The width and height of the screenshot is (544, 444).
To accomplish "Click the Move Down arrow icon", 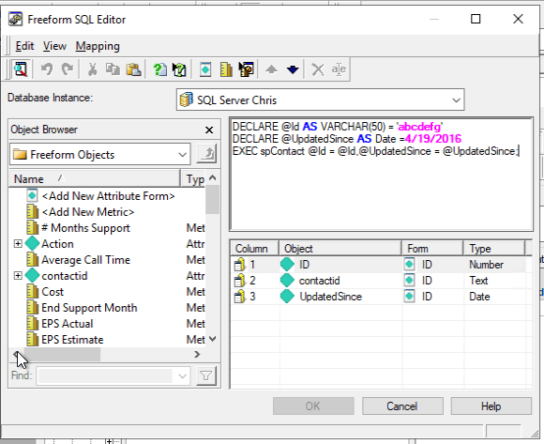I will [x=293, y=69].
